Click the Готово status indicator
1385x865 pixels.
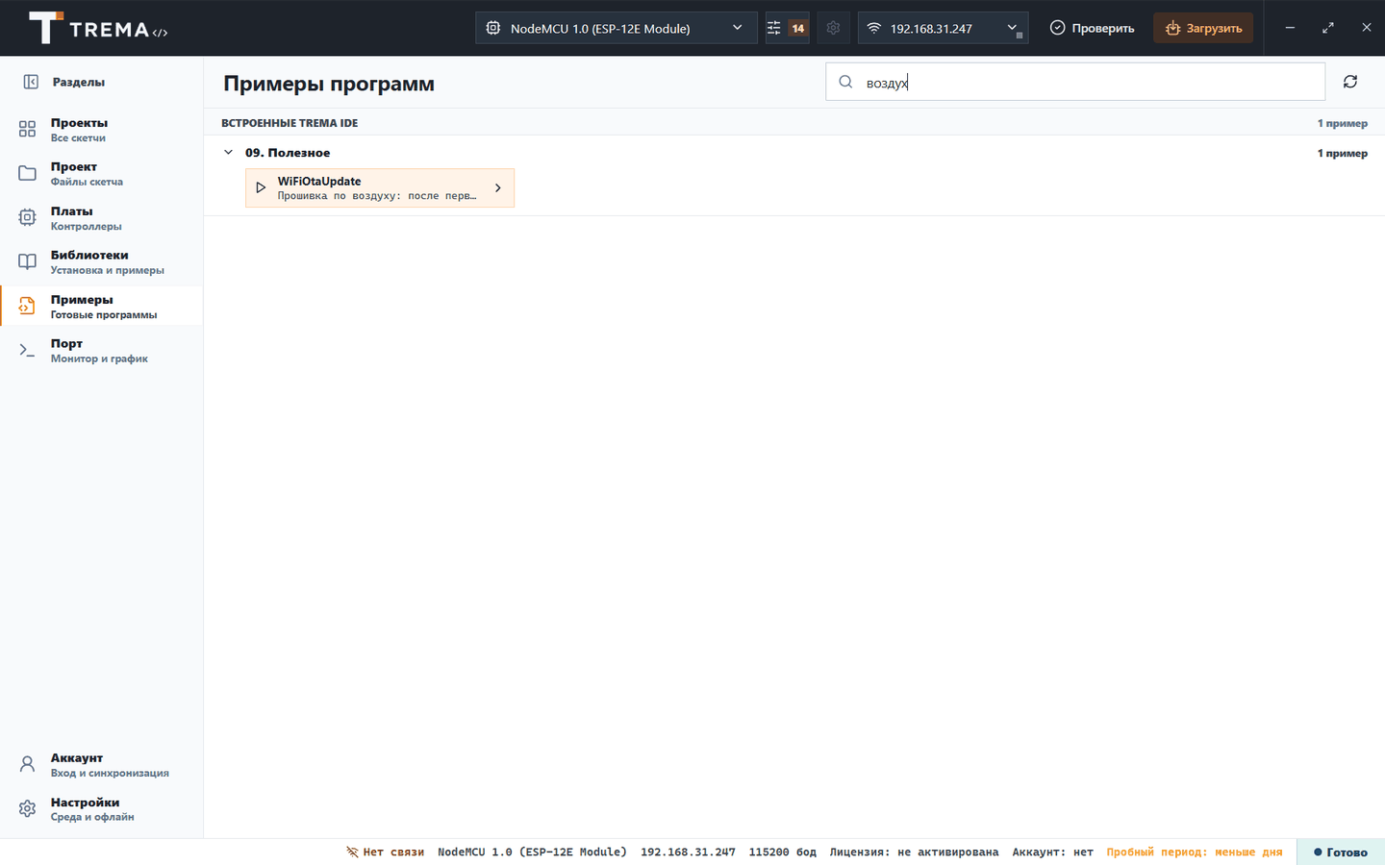(1341, 852)
